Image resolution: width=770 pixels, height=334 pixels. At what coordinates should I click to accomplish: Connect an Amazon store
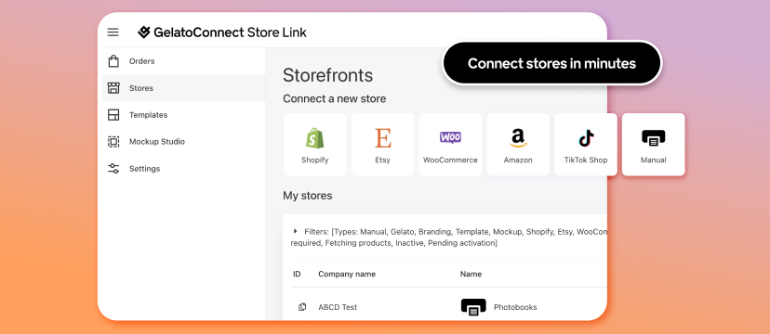518,145
